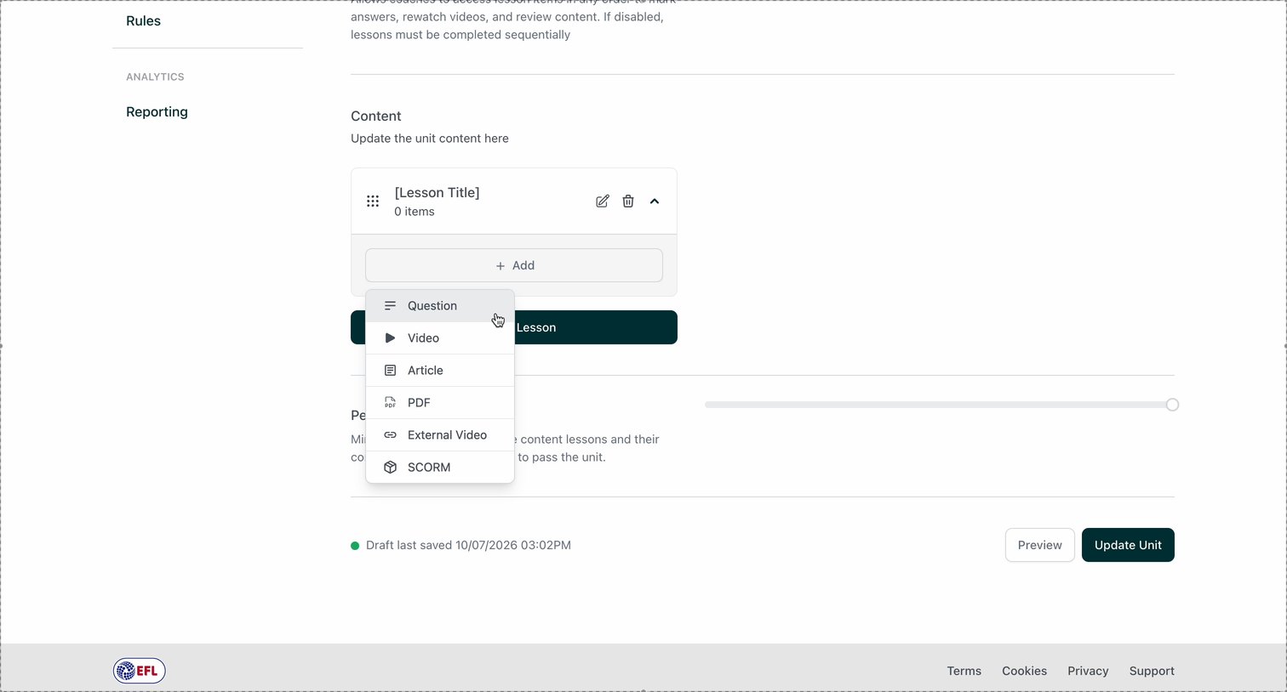Open the + Add item button

tap(514, 265)
